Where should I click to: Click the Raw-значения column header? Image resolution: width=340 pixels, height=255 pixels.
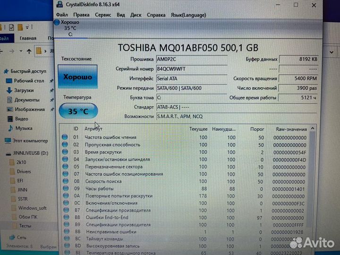click(291, 129)
